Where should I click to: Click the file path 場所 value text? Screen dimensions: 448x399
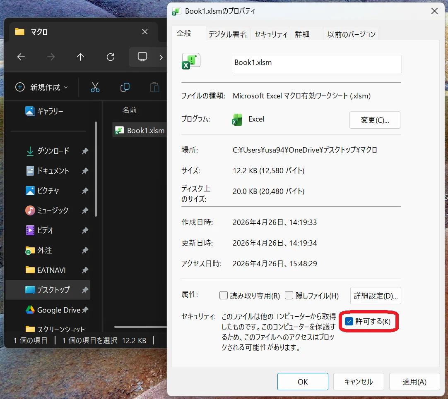pos(305,150)
